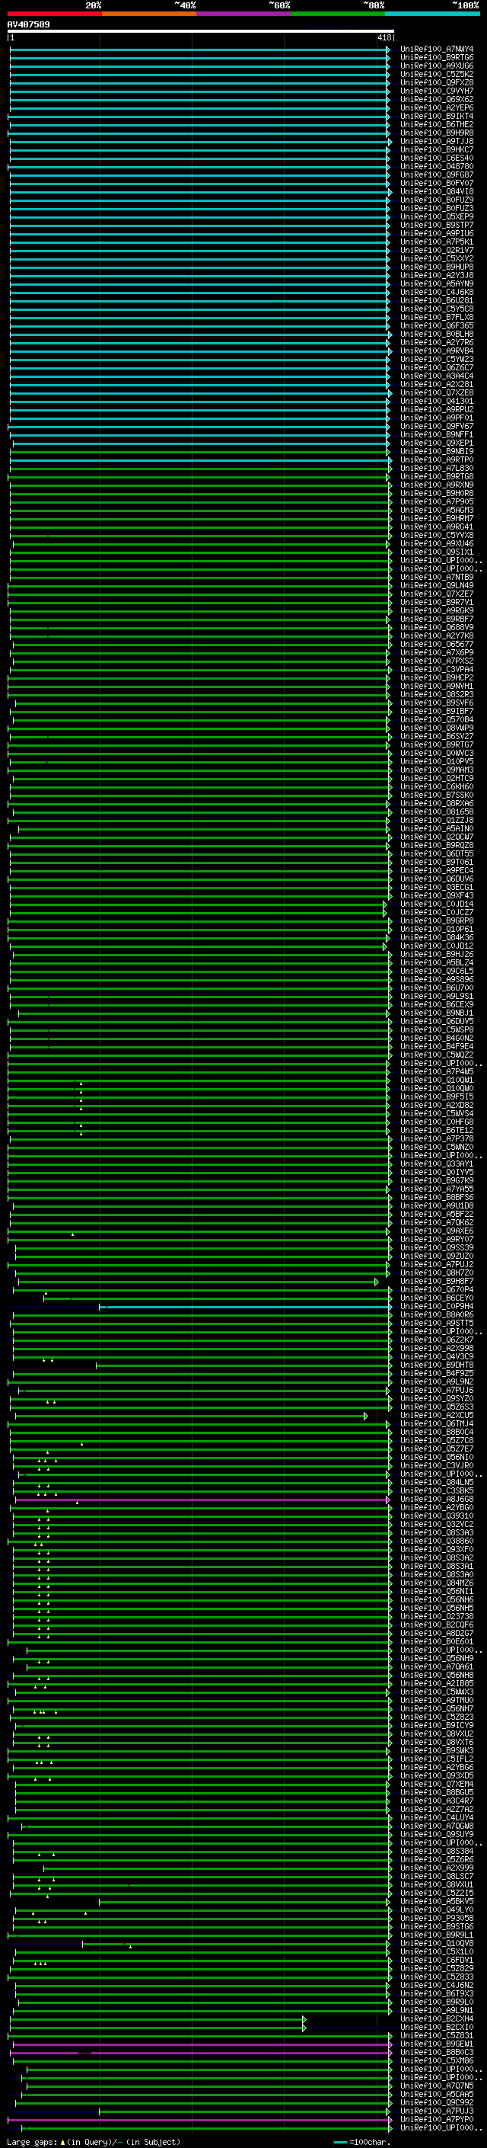Screen dimensions: 487x2148
Task: Click the UniRef100_Q2HTC9 label
Action: point(437,778)
